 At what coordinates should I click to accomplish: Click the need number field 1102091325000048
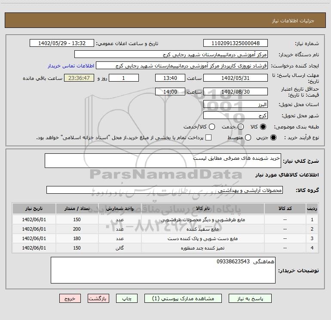click(x=236, y=43)
